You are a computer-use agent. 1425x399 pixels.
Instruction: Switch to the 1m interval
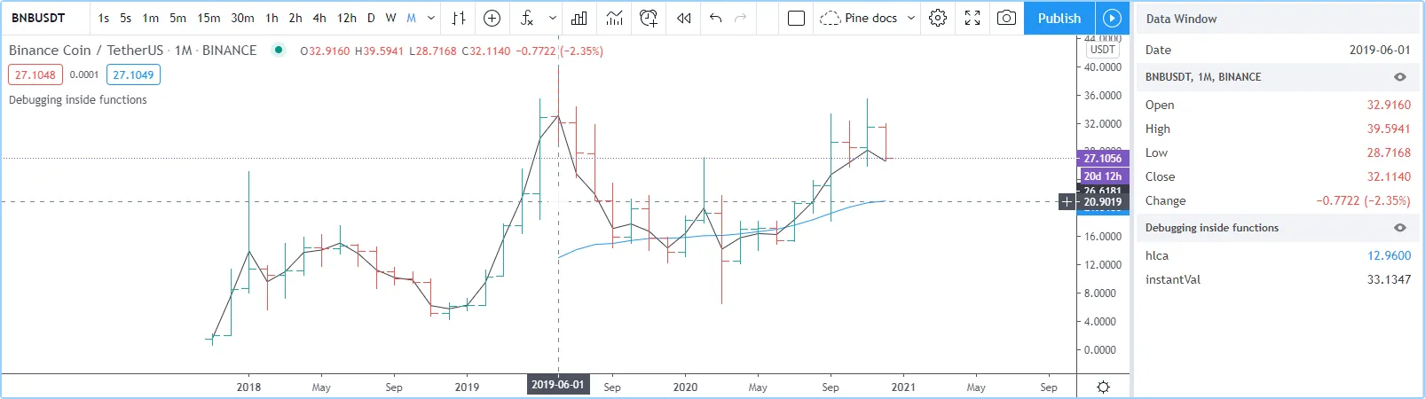pos(151,18)
